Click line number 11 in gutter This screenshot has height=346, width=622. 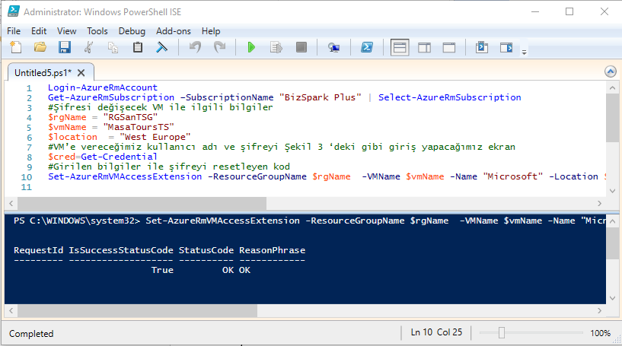(x=26, y=187)
